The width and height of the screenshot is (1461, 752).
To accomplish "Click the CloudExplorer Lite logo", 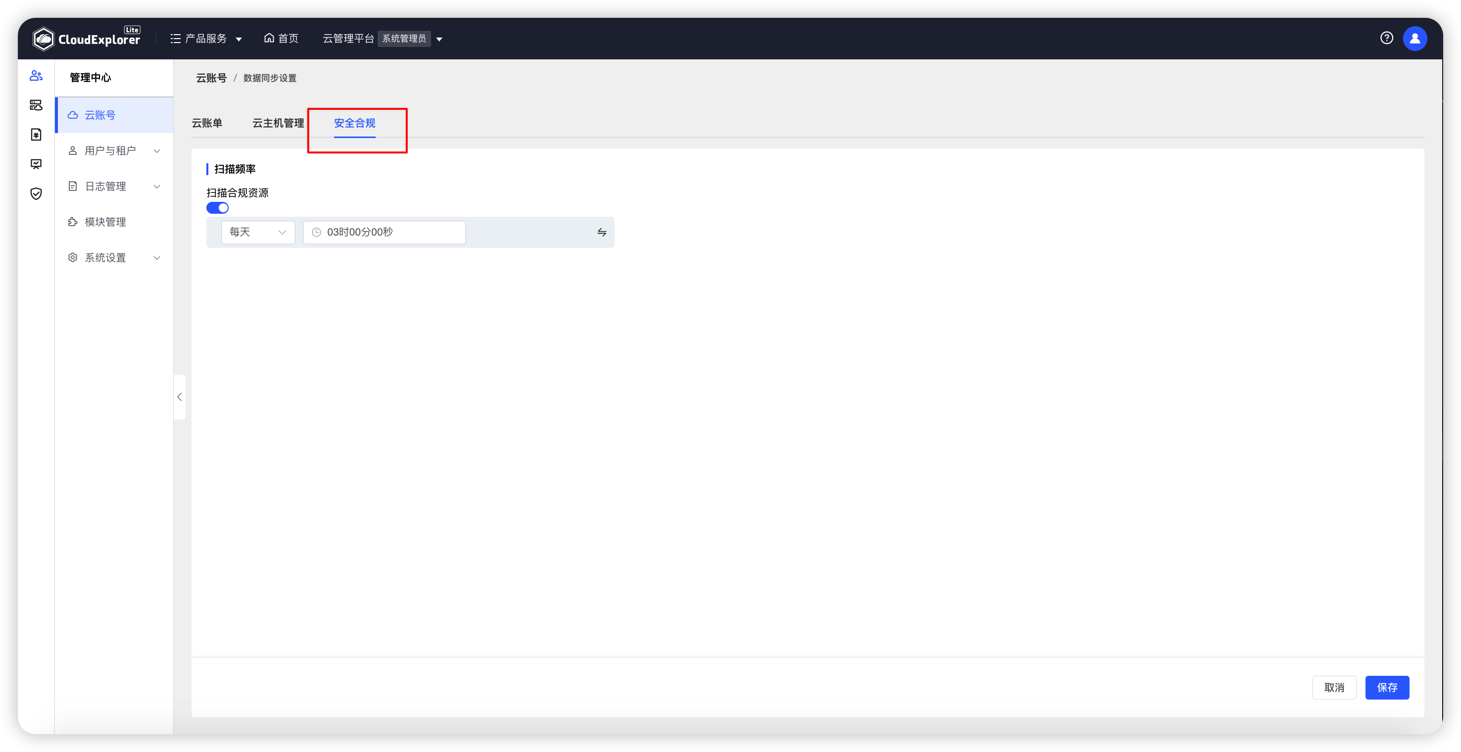I will pos(86,38).
